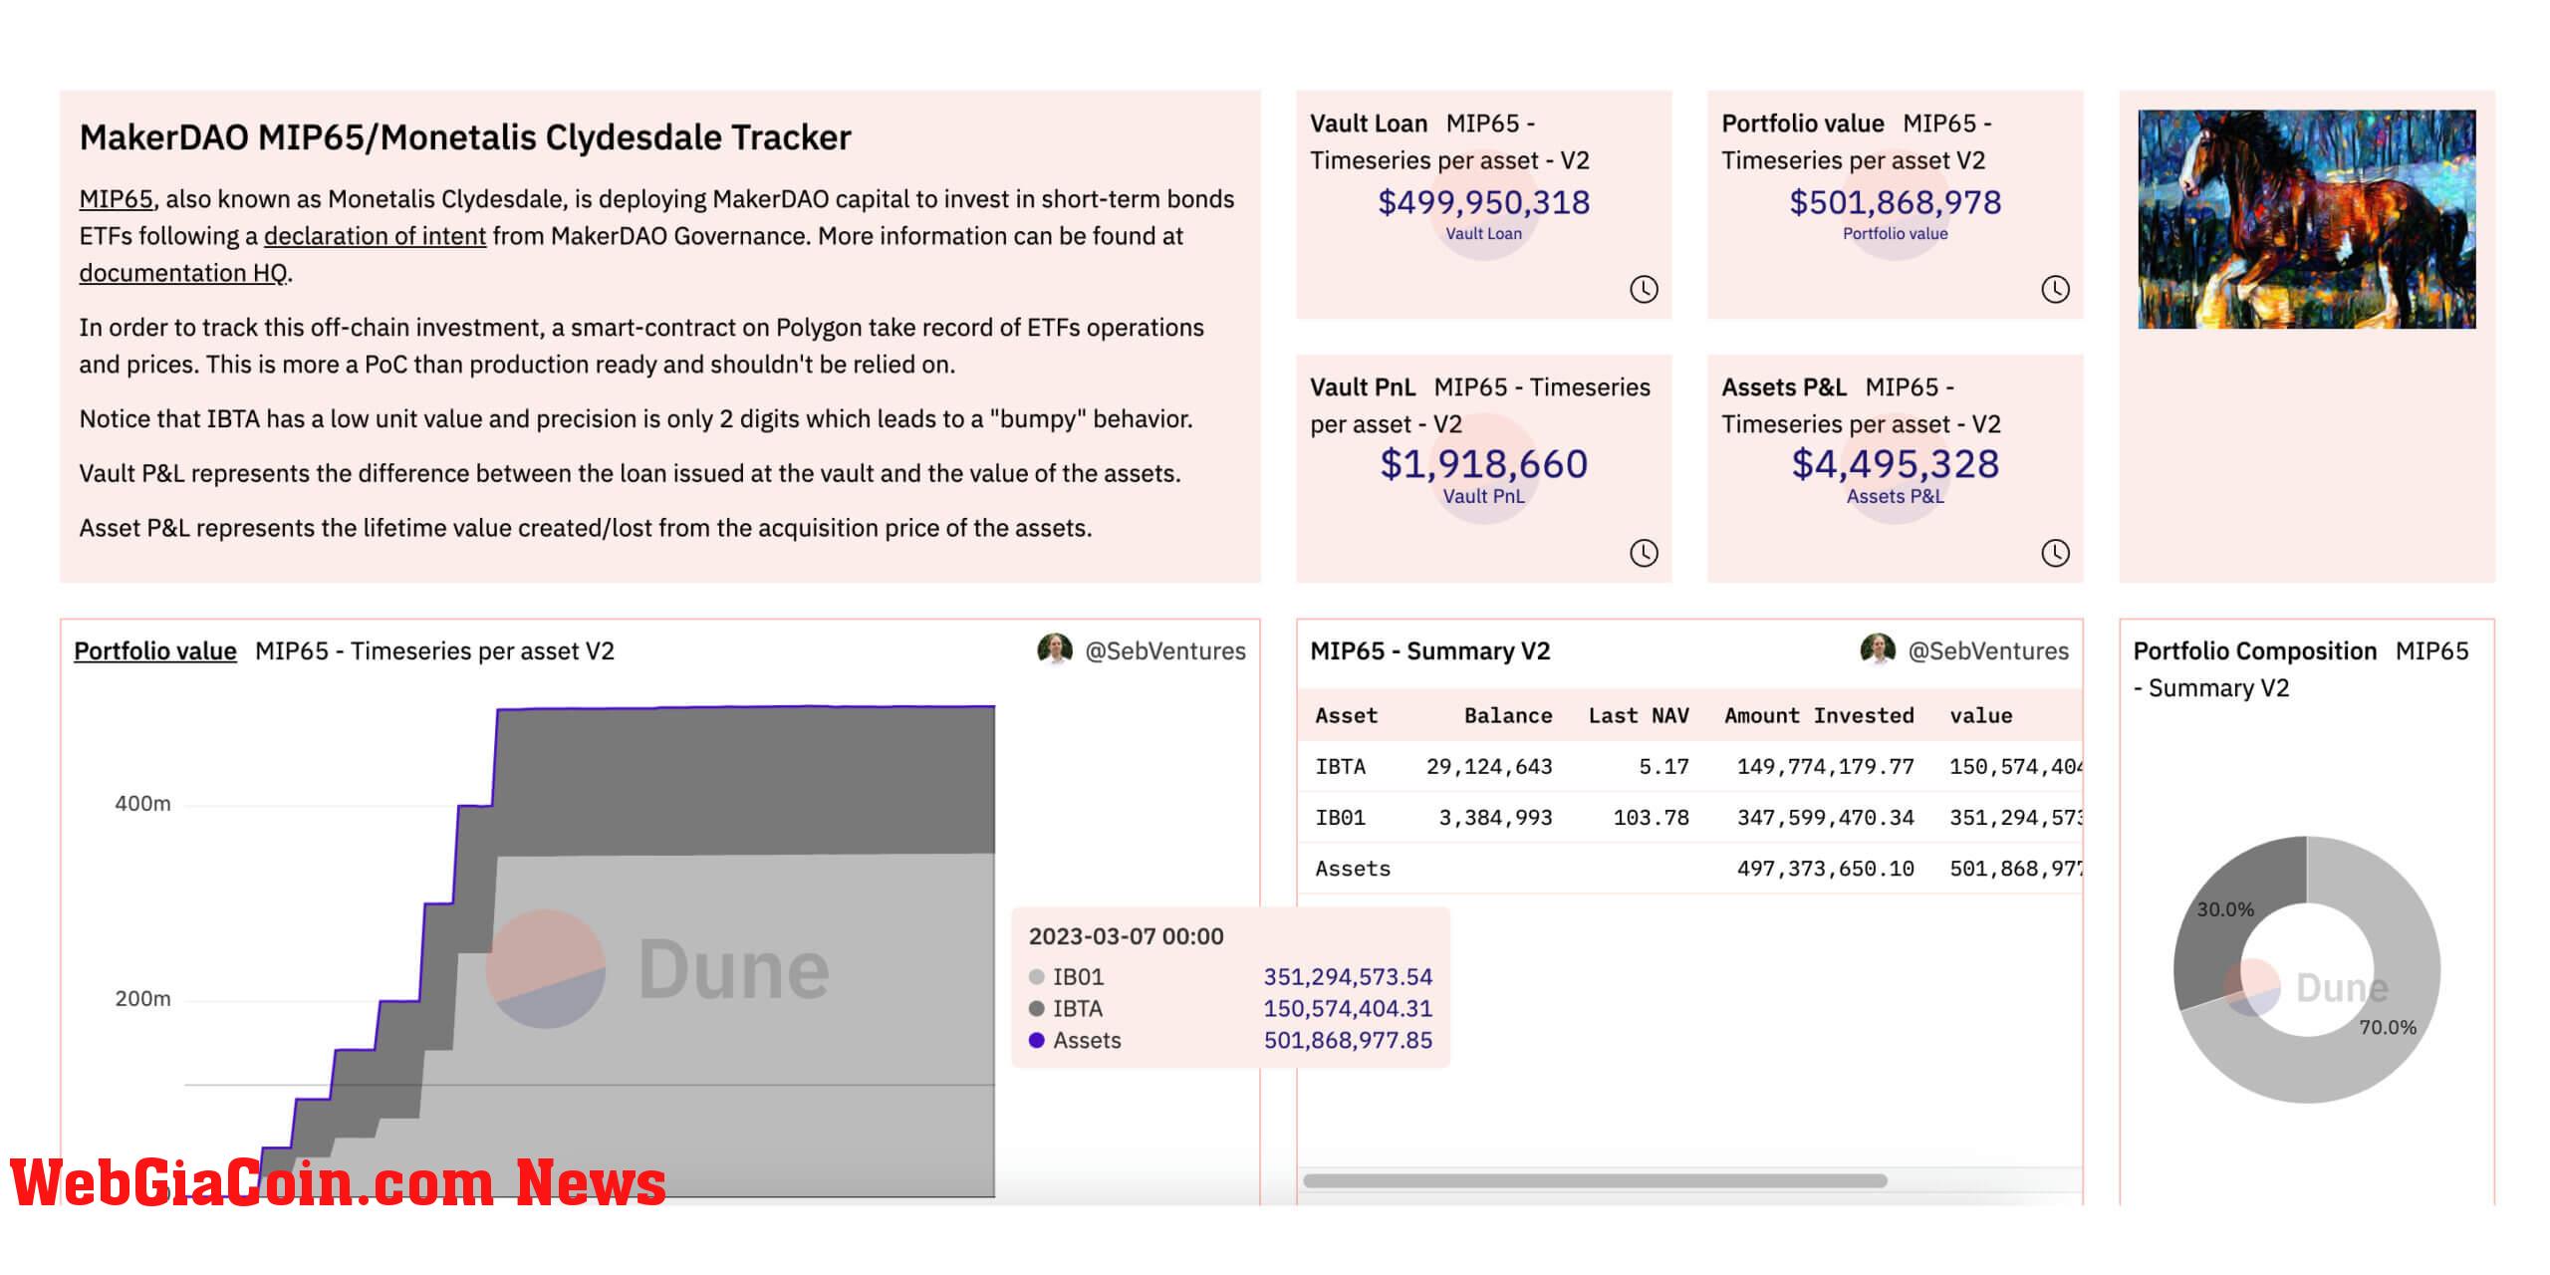Click total amount invested 497,373,650.10
Image resolution: width=2550 pixels, height=1275 pixels.
point(1826,869)
